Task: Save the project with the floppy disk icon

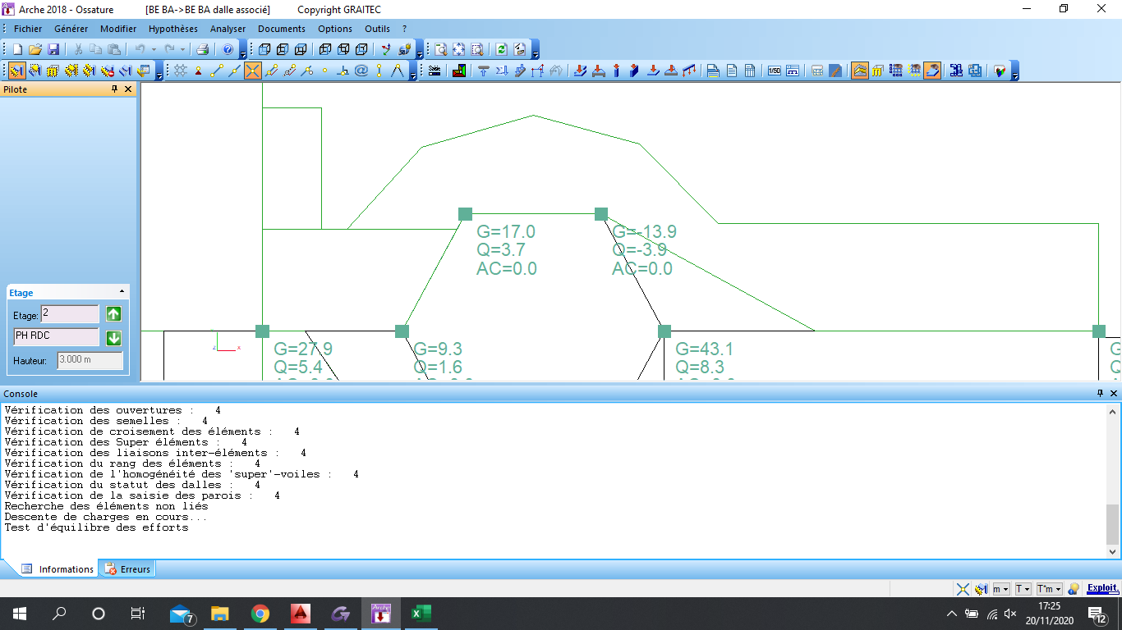Action: pos(53,49)
